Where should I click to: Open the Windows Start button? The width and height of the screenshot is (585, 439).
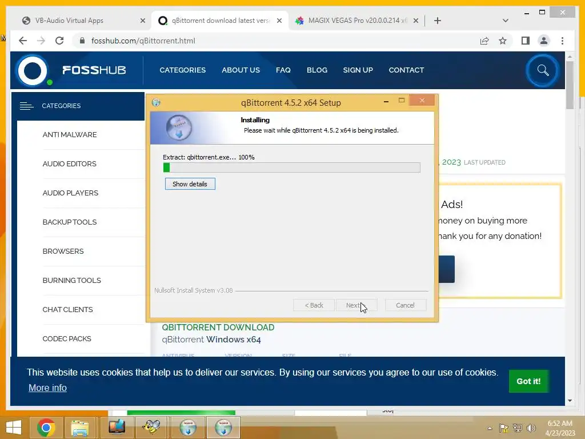(x=14, y=428)
